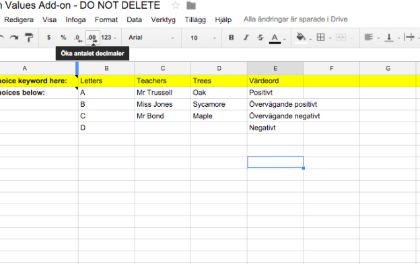This screenshot has height=264, width=420.
Task: Click the 'choices below:' label cell
Action: point(39,93)
